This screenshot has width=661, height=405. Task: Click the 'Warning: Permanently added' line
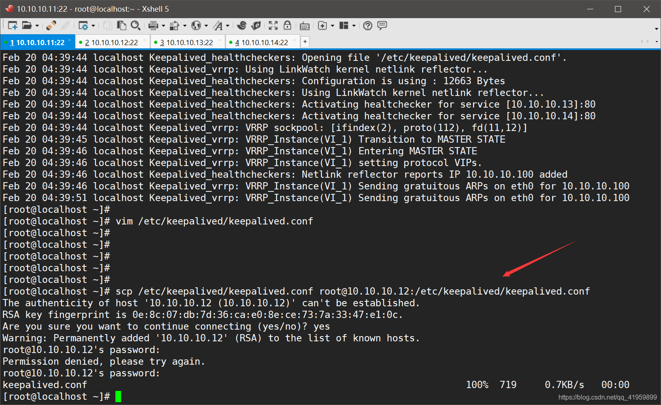[211, 338]
